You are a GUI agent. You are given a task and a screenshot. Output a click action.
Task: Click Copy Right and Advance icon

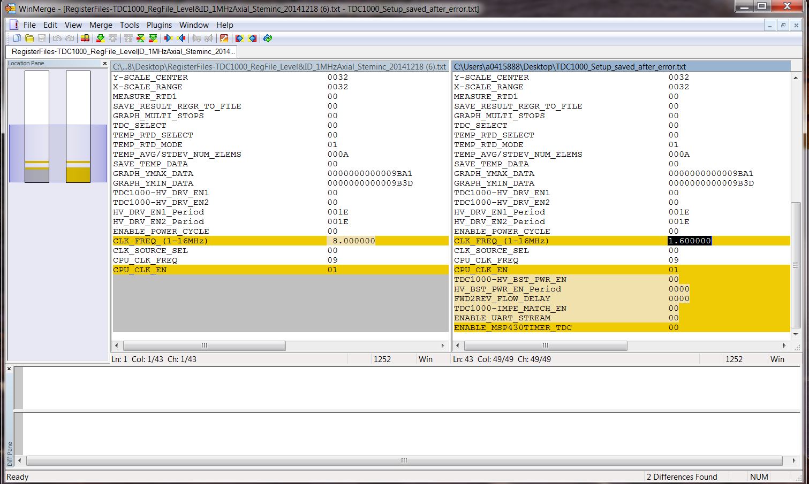pos(196,38)
